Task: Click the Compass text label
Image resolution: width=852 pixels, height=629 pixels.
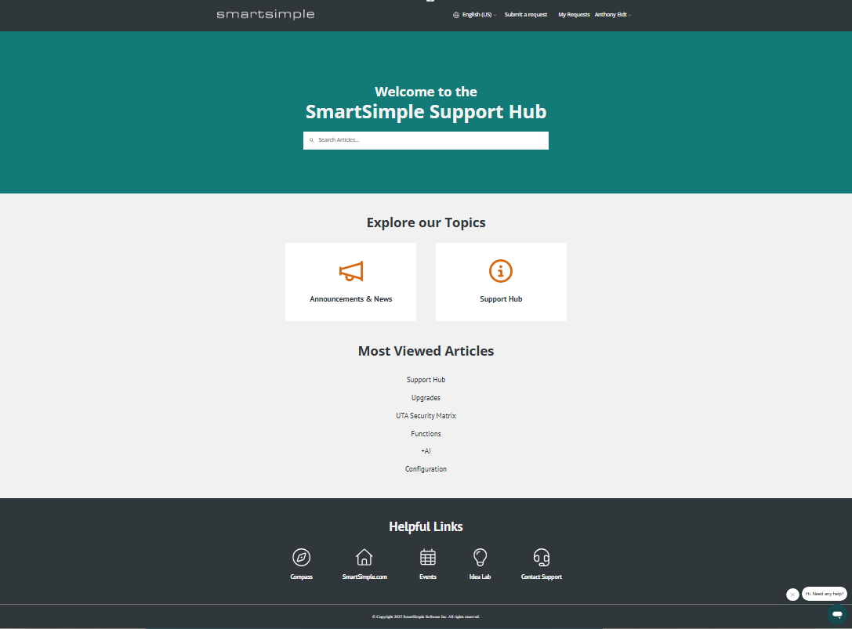Action: (x=302, y=577)
